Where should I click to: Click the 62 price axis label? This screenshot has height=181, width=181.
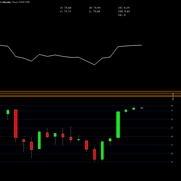pyautogui.click(x=172, y=136)
